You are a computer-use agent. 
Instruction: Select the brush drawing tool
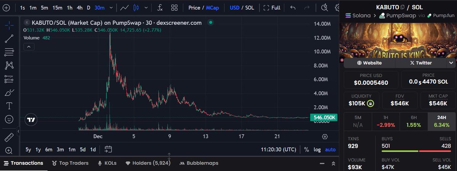[x=9, y=92]
